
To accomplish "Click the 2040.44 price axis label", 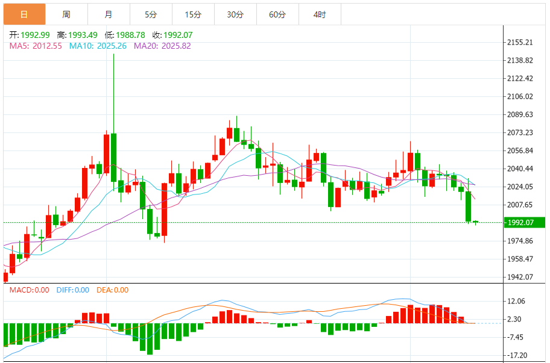I will [x=520, y=169].
